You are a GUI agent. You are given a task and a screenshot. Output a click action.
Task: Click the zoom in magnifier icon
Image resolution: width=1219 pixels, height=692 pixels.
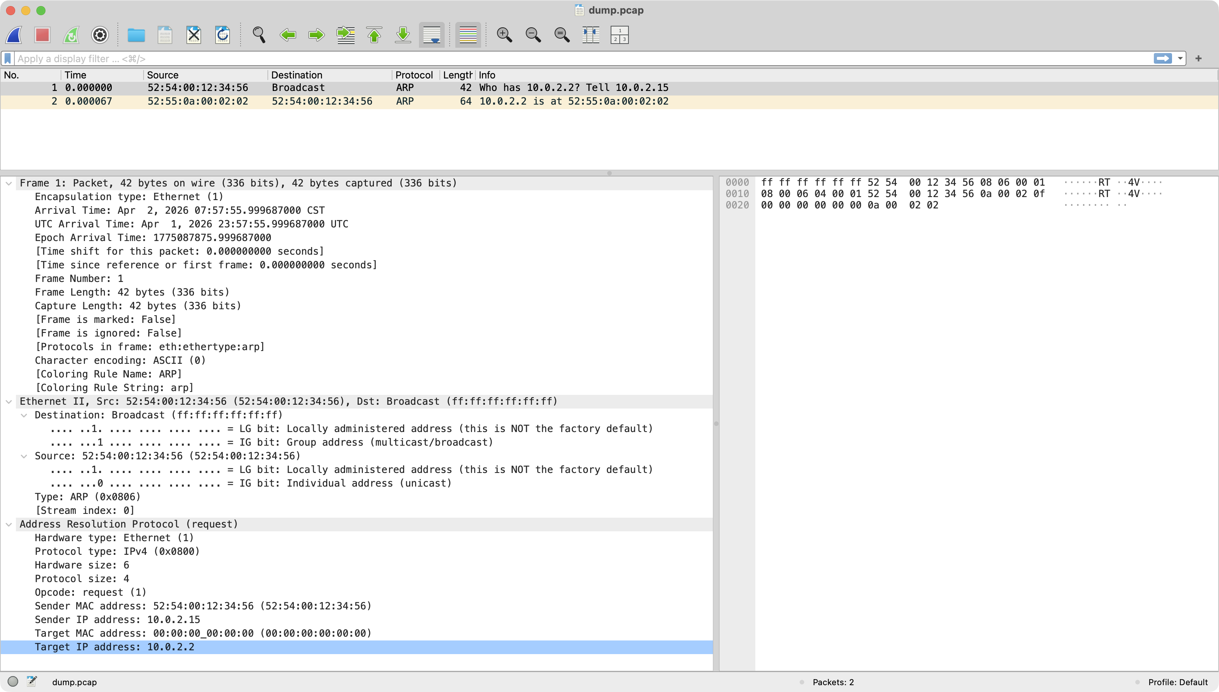[x=504, y=35]
